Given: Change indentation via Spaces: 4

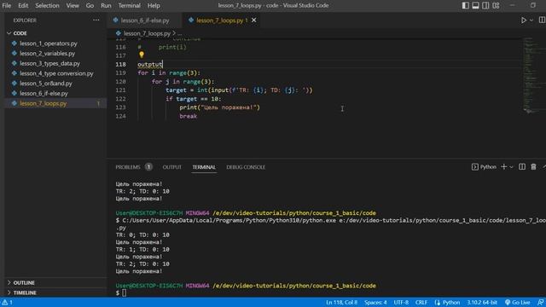Looking at the screenshot, I should click(375, 303).
